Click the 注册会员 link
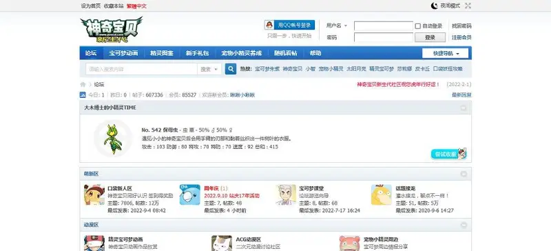Screen dimensions: 551x251 461,37
